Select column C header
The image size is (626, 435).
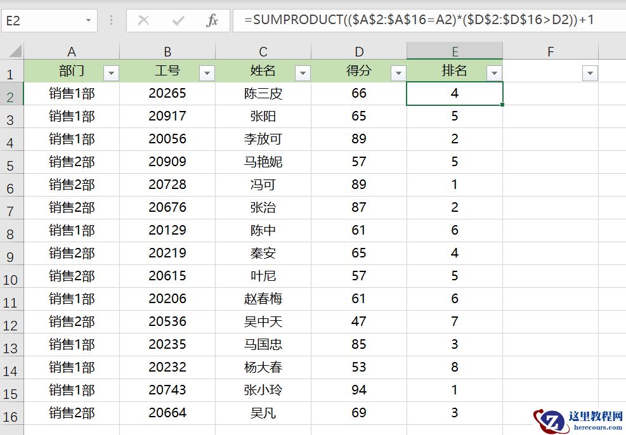(263, 51)
